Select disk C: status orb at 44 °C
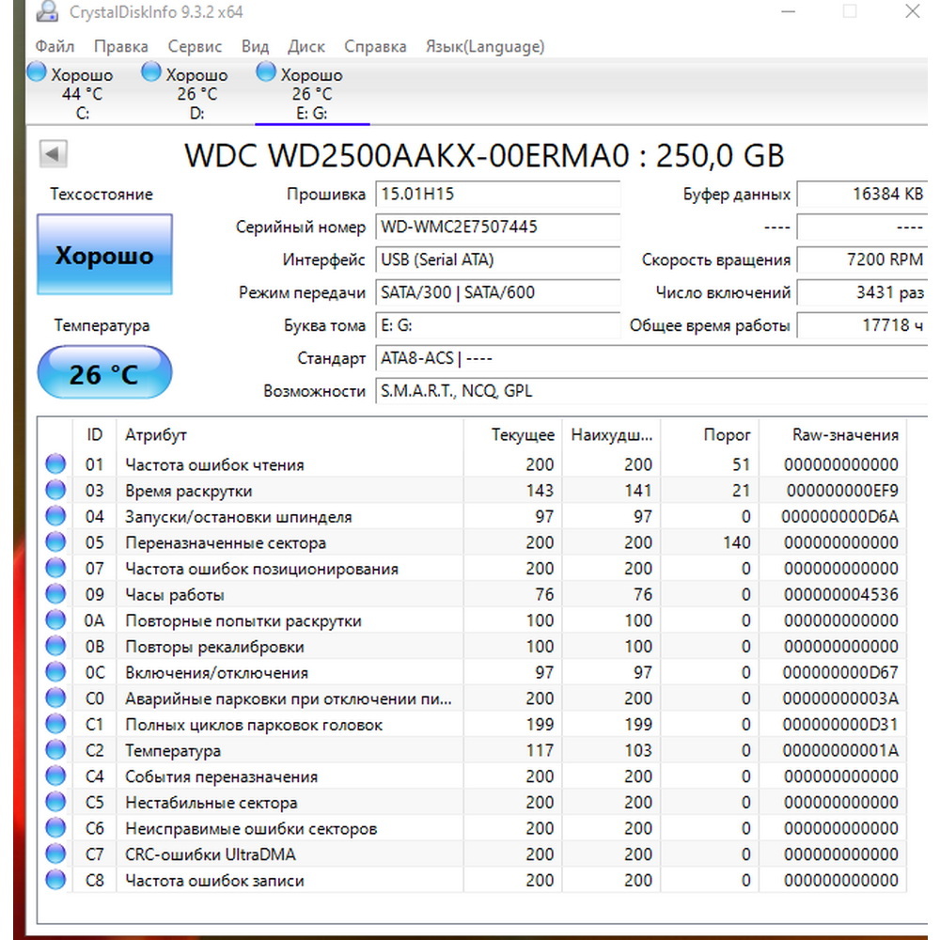The height and width of the screenshot is (940, 940). pyautogui.click(x=37, y=72)
